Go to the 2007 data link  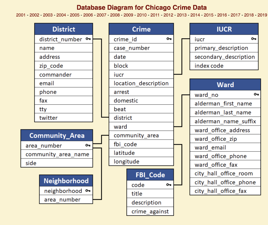click(101, 15)
